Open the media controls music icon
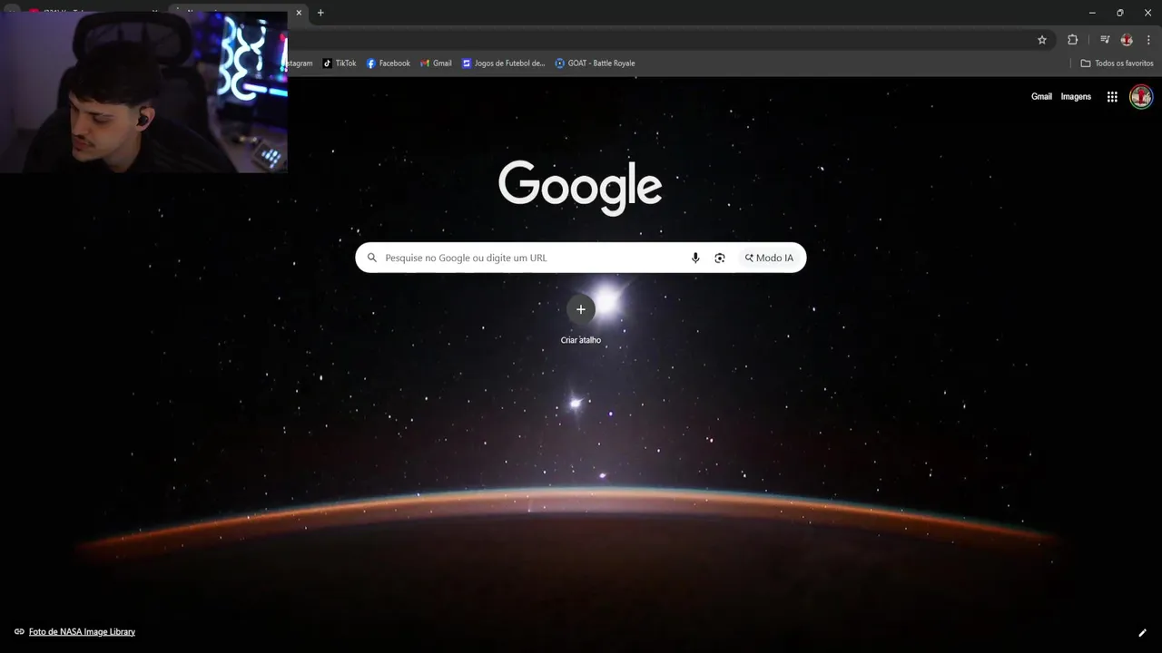 coord(1105,40)
